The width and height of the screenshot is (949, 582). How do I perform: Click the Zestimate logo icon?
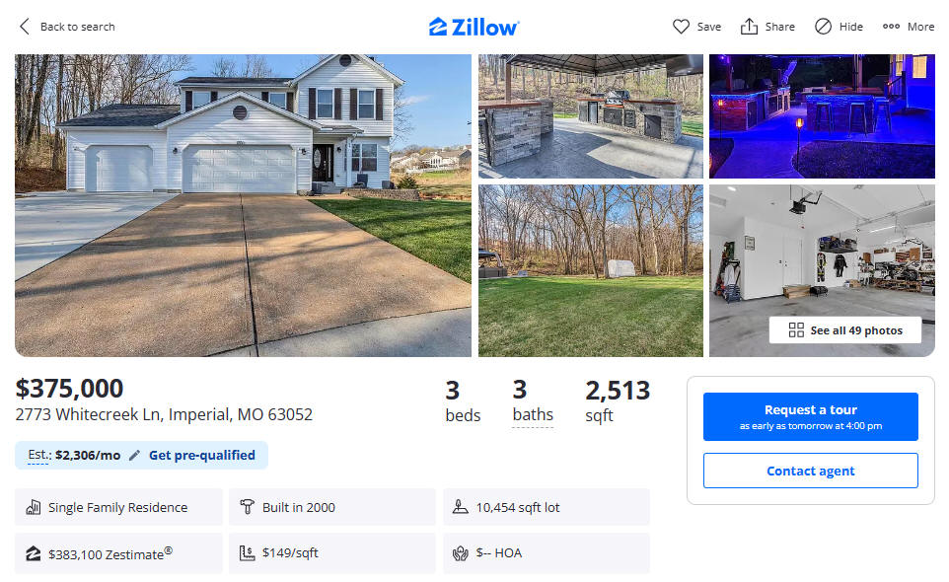click(34, 553)
